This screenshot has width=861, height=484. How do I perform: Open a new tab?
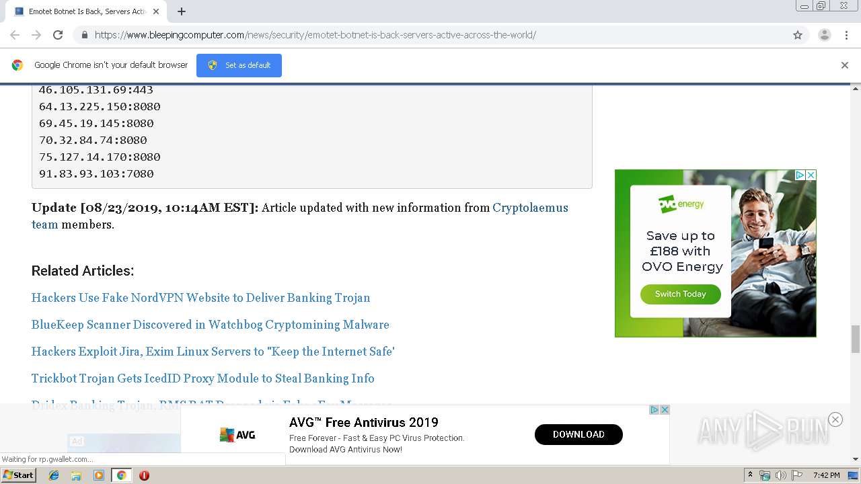click(182, 11)
